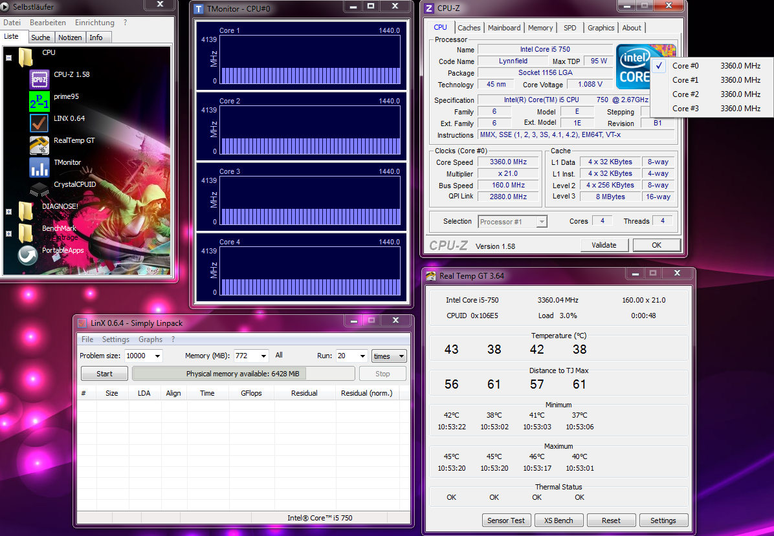Screen dimensions: 774x536
Task: Expand the BenchMark folder
Action: tap(8, 233)
